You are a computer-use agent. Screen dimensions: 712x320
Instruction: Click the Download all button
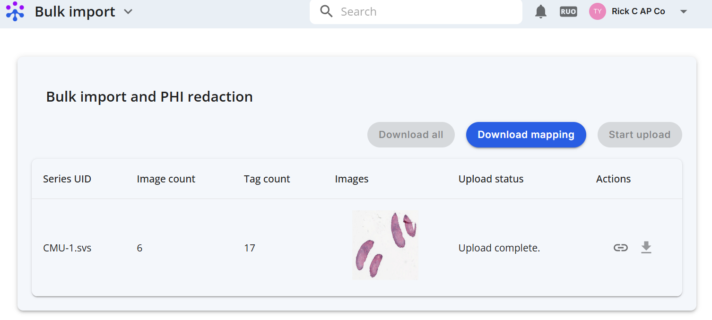click(x=411, y=135)
